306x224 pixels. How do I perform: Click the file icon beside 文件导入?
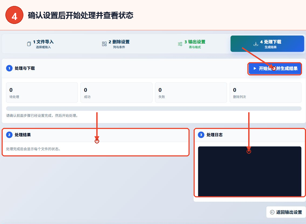pos(29,44)
